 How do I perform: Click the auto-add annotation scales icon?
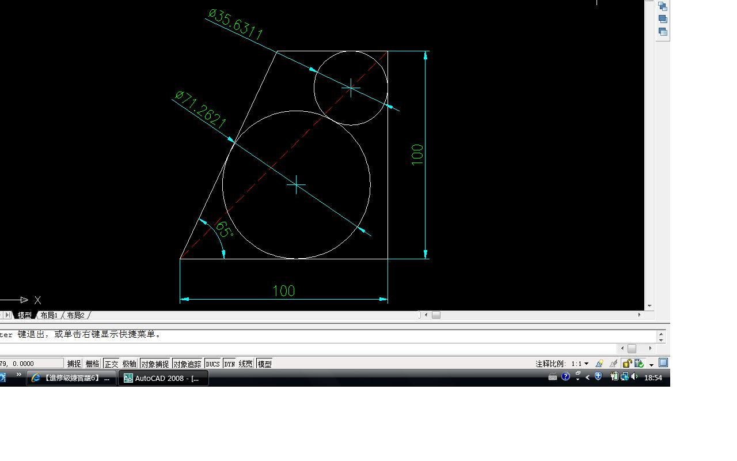click(x=613, y=364)
